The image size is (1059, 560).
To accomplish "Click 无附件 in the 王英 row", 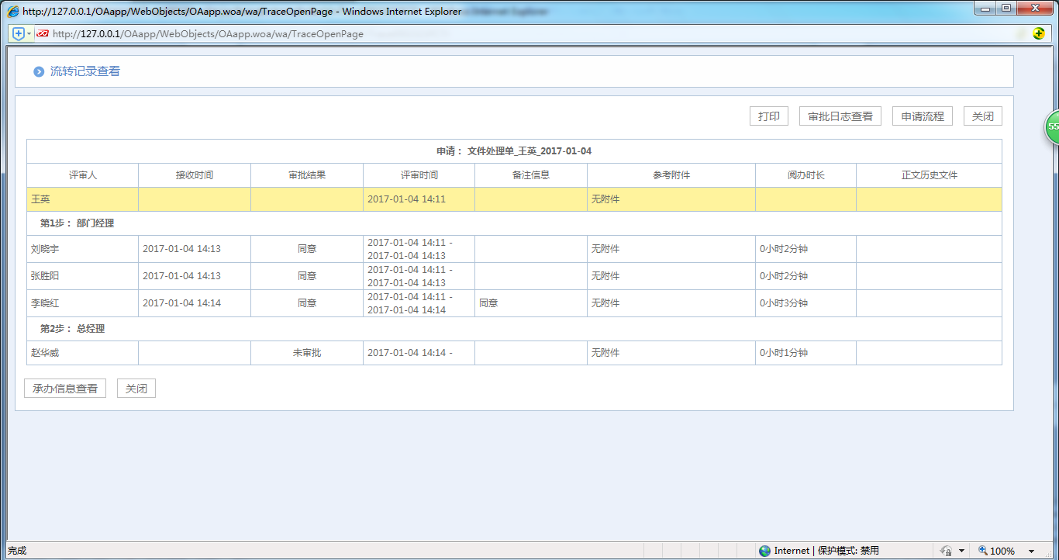I will (605, 199).
